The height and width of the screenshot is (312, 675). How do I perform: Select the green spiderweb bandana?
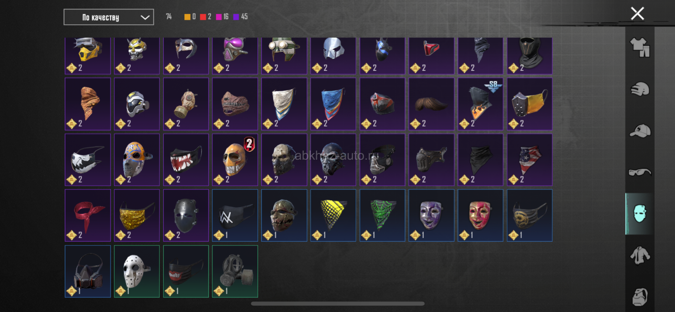[x=382, y=215]
